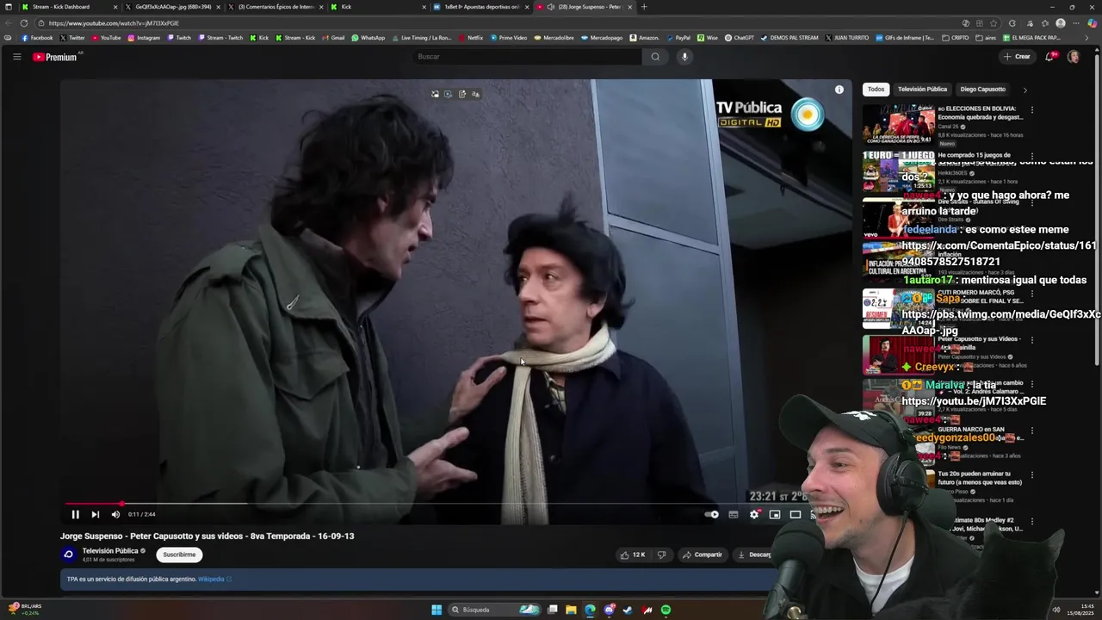Open File Explorer from taskbar
Screen dimensions: 1102x620
[571, 610]
